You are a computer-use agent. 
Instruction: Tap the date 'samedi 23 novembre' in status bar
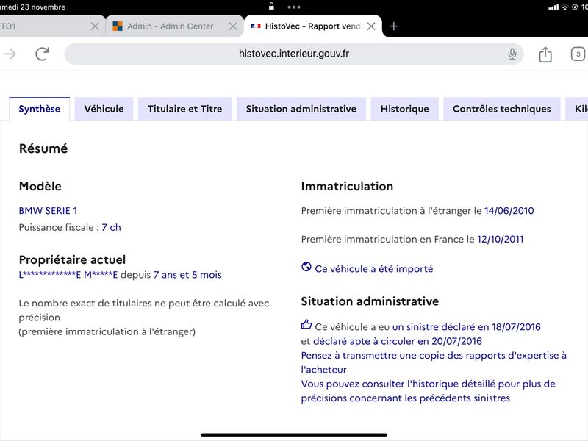[x=32, y=7]
